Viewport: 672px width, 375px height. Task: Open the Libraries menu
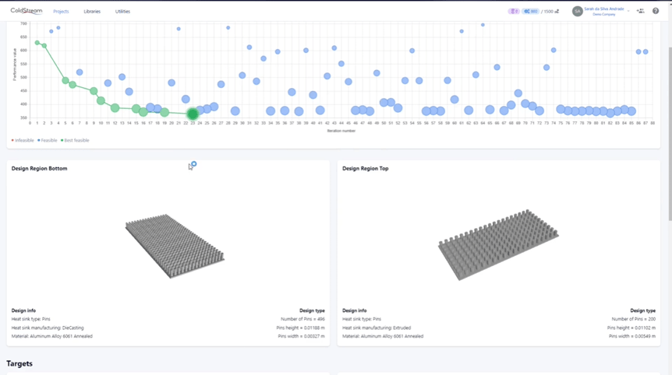92,12
